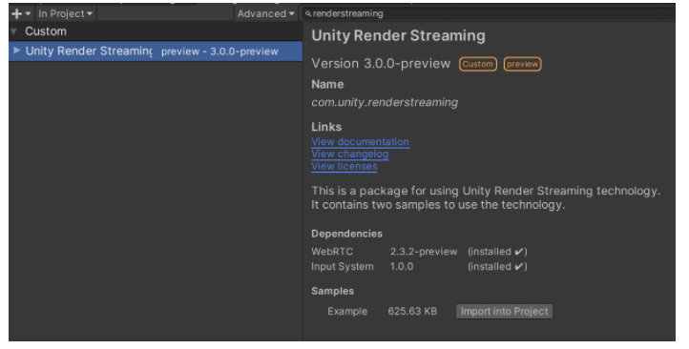Collapse the Custom section

tap(14, 31)
